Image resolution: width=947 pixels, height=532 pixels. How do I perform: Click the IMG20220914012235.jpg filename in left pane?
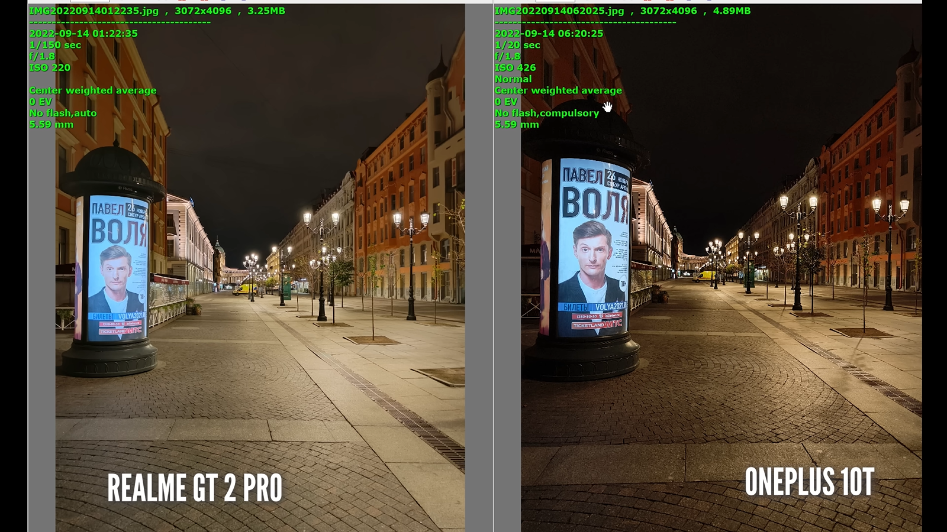pos(94,11)
